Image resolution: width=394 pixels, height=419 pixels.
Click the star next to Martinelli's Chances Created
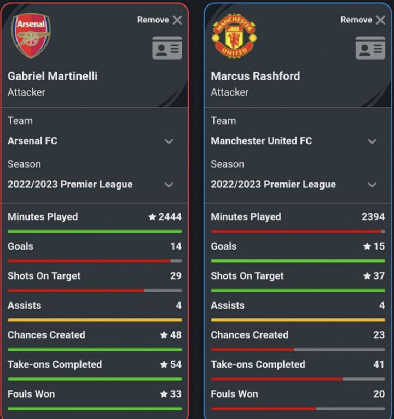164,335
